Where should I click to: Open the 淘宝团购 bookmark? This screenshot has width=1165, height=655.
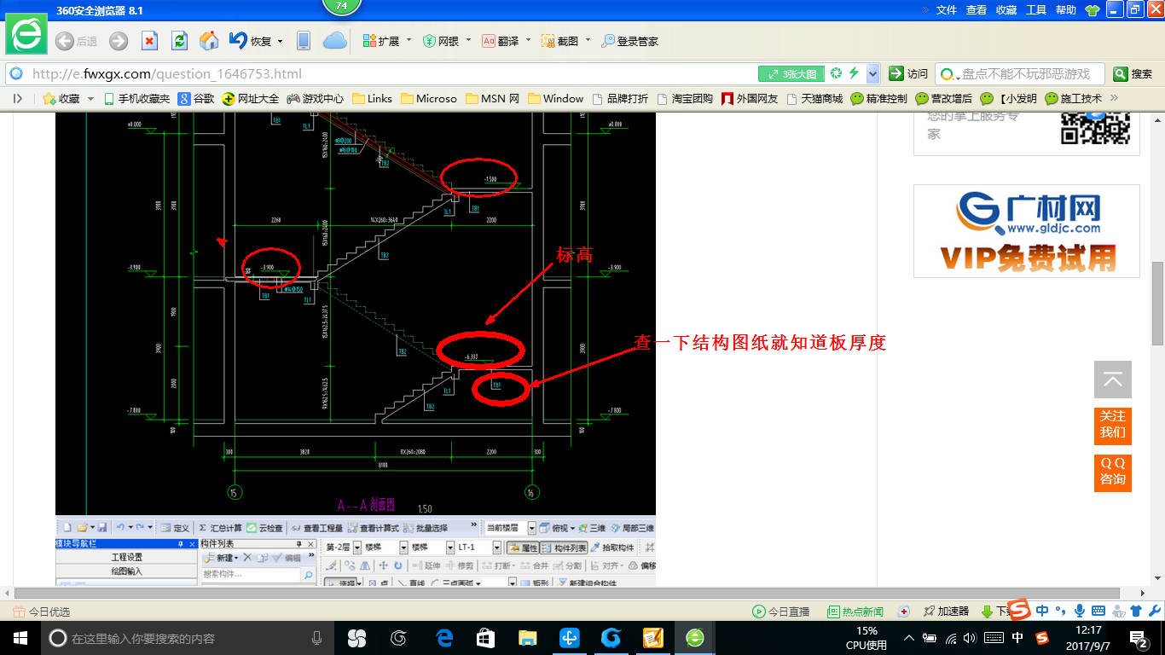pos(685,99)
